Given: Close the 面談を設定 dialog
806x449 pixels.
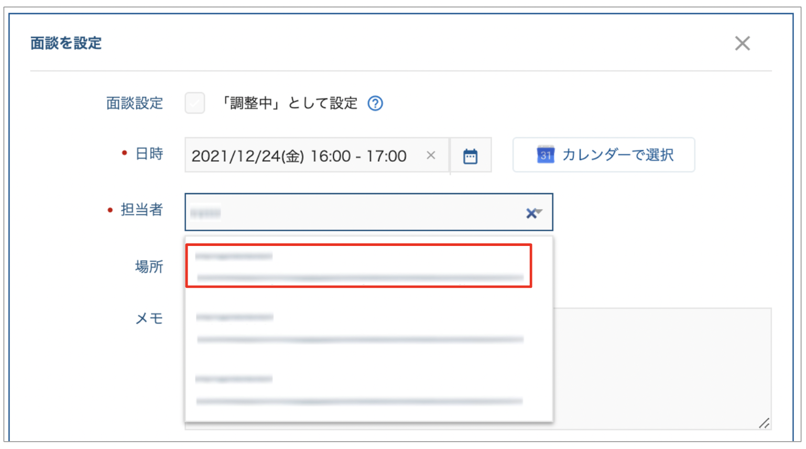Looking at the screenshot, I should pyautogui.click(x=742, y=43).
